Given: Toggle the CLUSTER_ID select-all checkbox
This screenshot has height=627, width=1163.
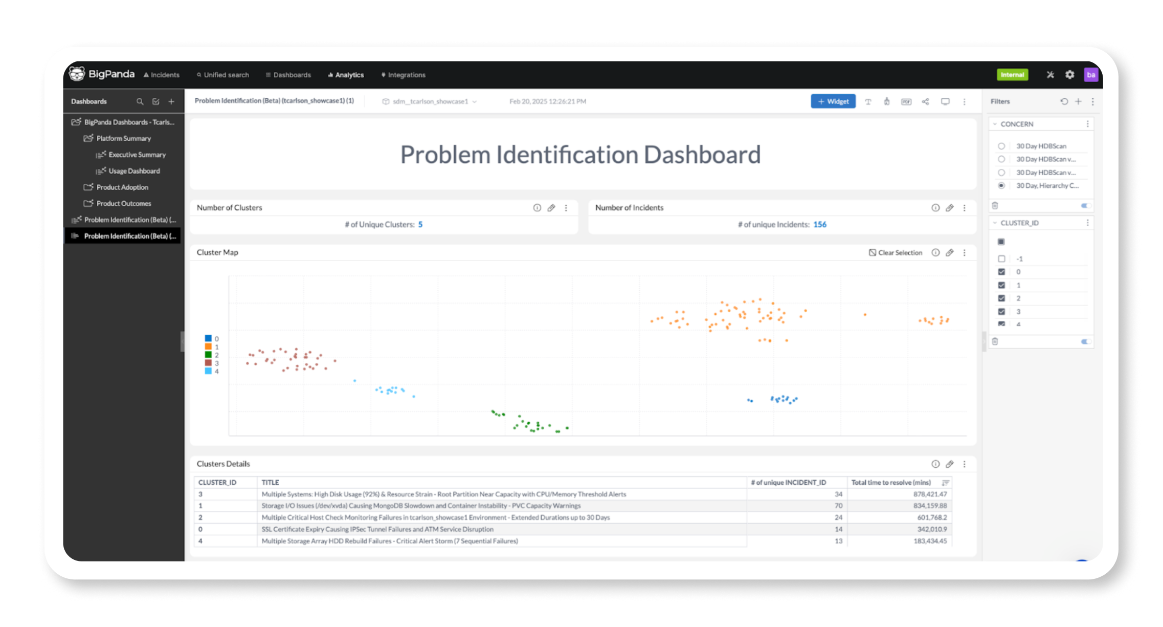Looking at the screenshot, I should pyautogui.click(x=1001, y=242).
